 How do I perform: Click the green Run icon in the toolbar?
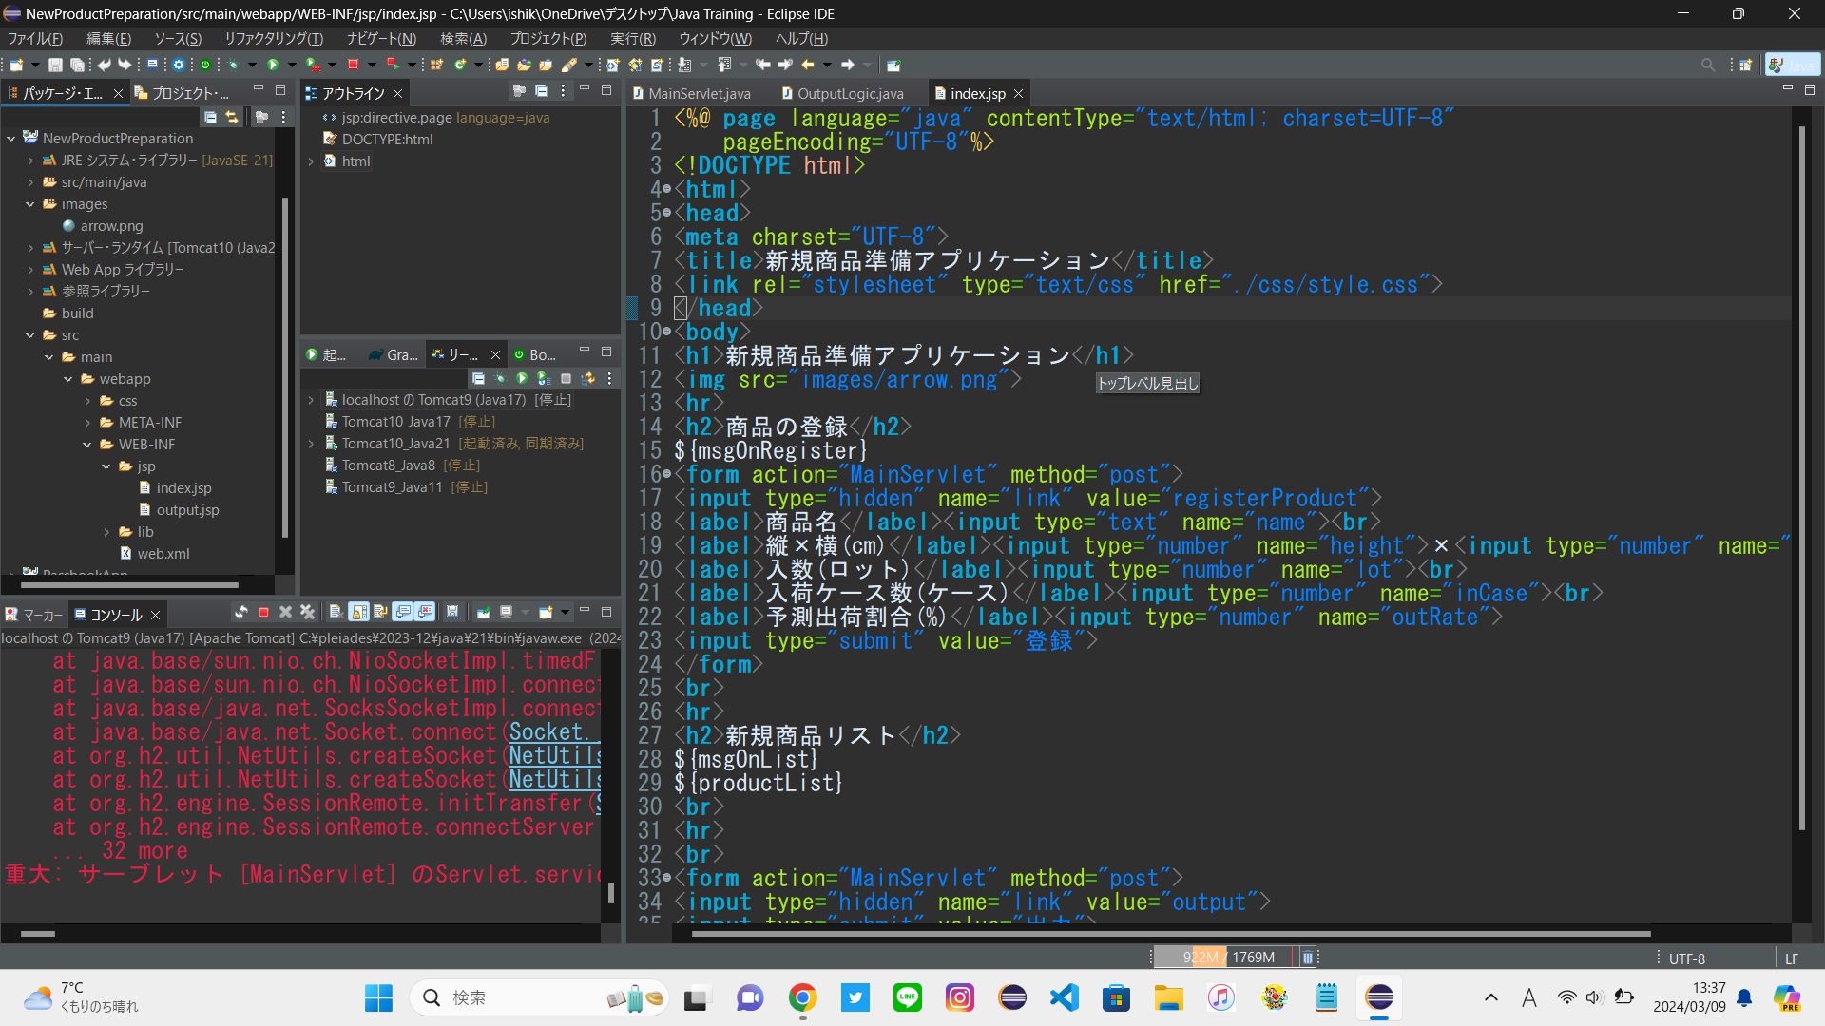(x=273, y=64)
